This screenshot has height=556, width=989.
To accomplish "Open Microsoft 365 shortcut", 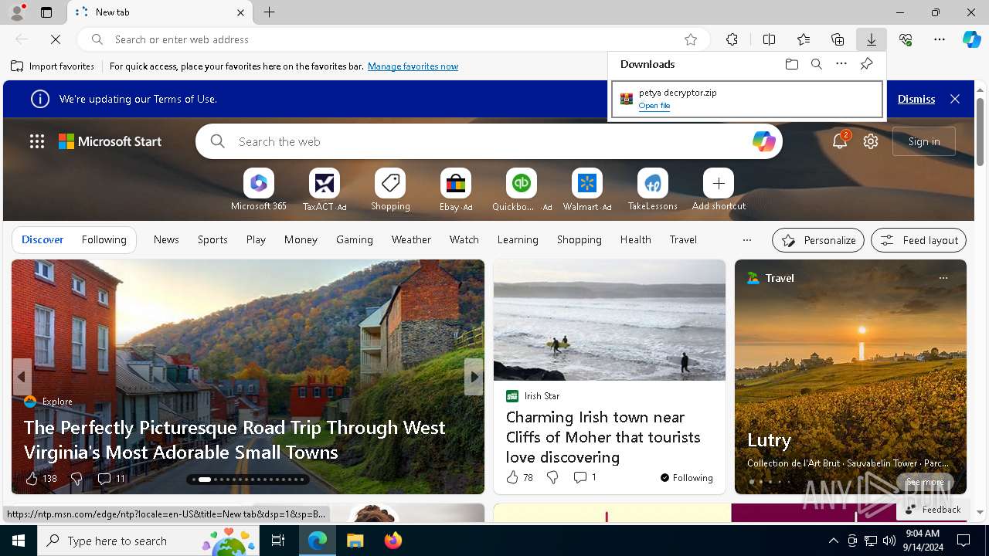I will tap(258, 190).
